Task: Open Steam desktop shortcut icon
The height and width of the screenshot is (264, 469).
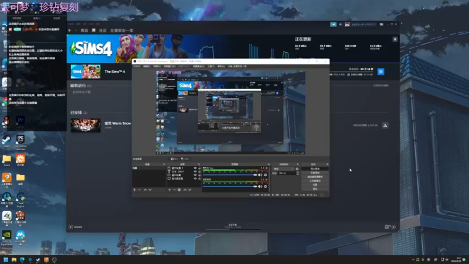Action: coord(6,141)
